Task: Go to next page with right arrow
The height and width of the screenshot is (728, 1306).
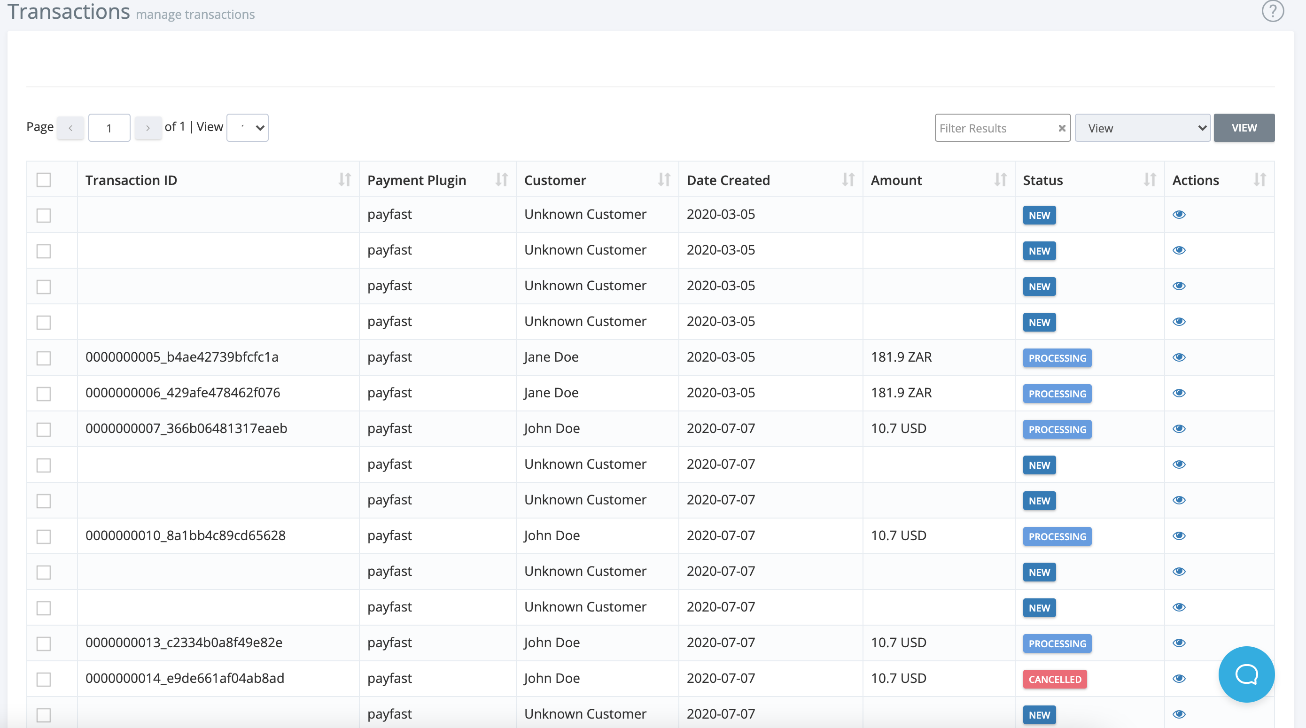Action: click(x=148, y=128)
